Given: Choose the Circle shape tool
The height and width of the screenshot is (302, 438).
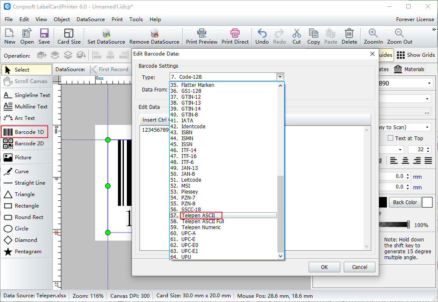Looking at the screenshot, I should (x=27, y=229).
